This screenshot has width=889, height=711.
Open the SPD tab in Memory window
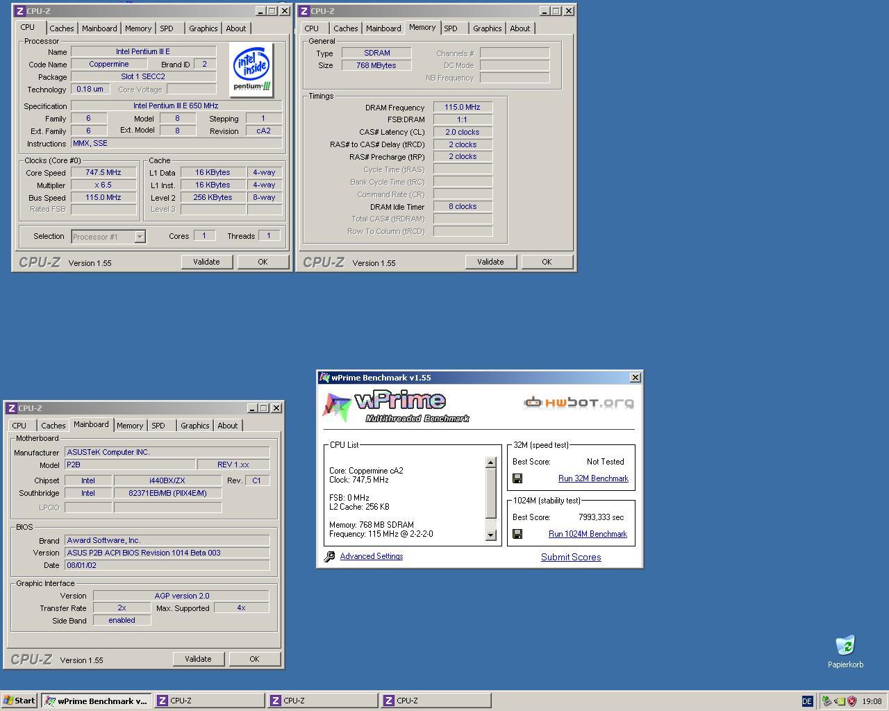[x=451, y=28]
